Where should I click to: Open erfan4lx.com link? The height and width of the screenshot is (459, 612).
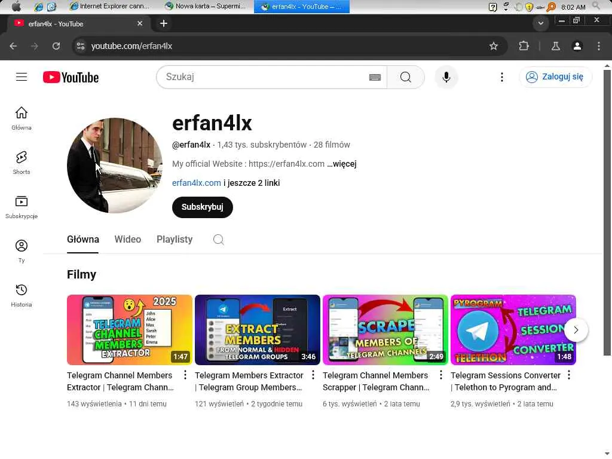coord(196,183)
